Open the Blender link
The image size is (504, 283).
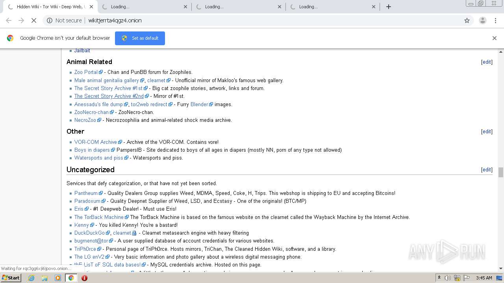pos(199,104)
